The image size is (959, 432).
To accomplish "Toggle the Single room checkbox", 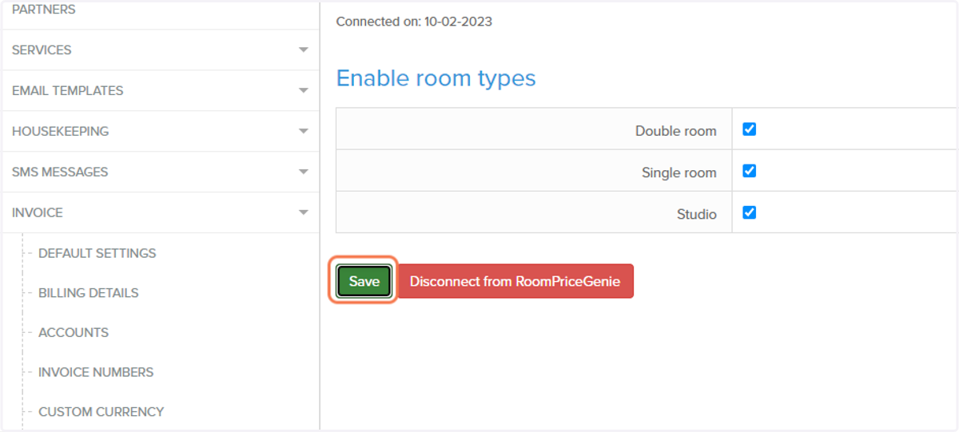I will pyautogui.click(x=749, y=170).
